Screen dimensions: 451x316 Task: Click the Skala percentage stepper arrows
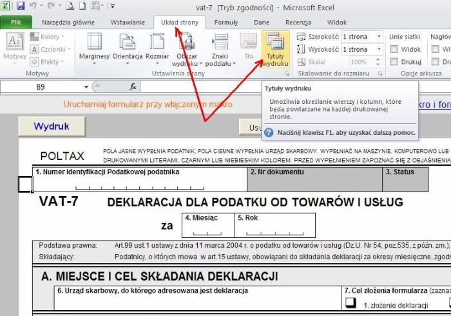coord(378,62)
